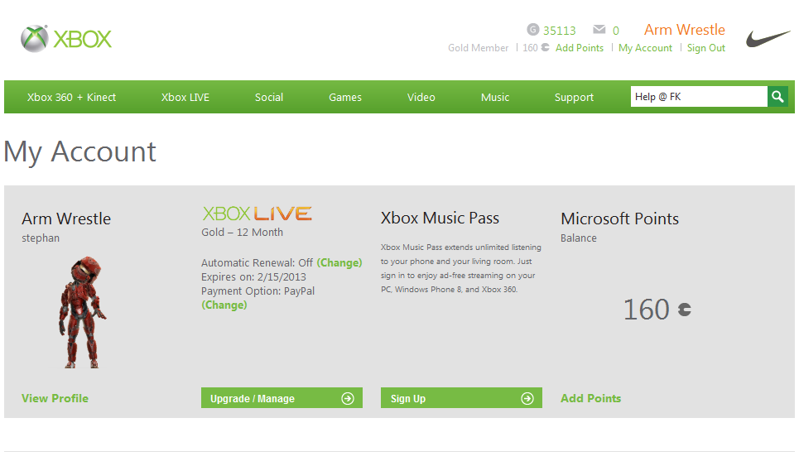Click Expires on: 2/15/2013 text
Image resolution: width=799 pixels, height=466 pixels.
tap(253, 277)
